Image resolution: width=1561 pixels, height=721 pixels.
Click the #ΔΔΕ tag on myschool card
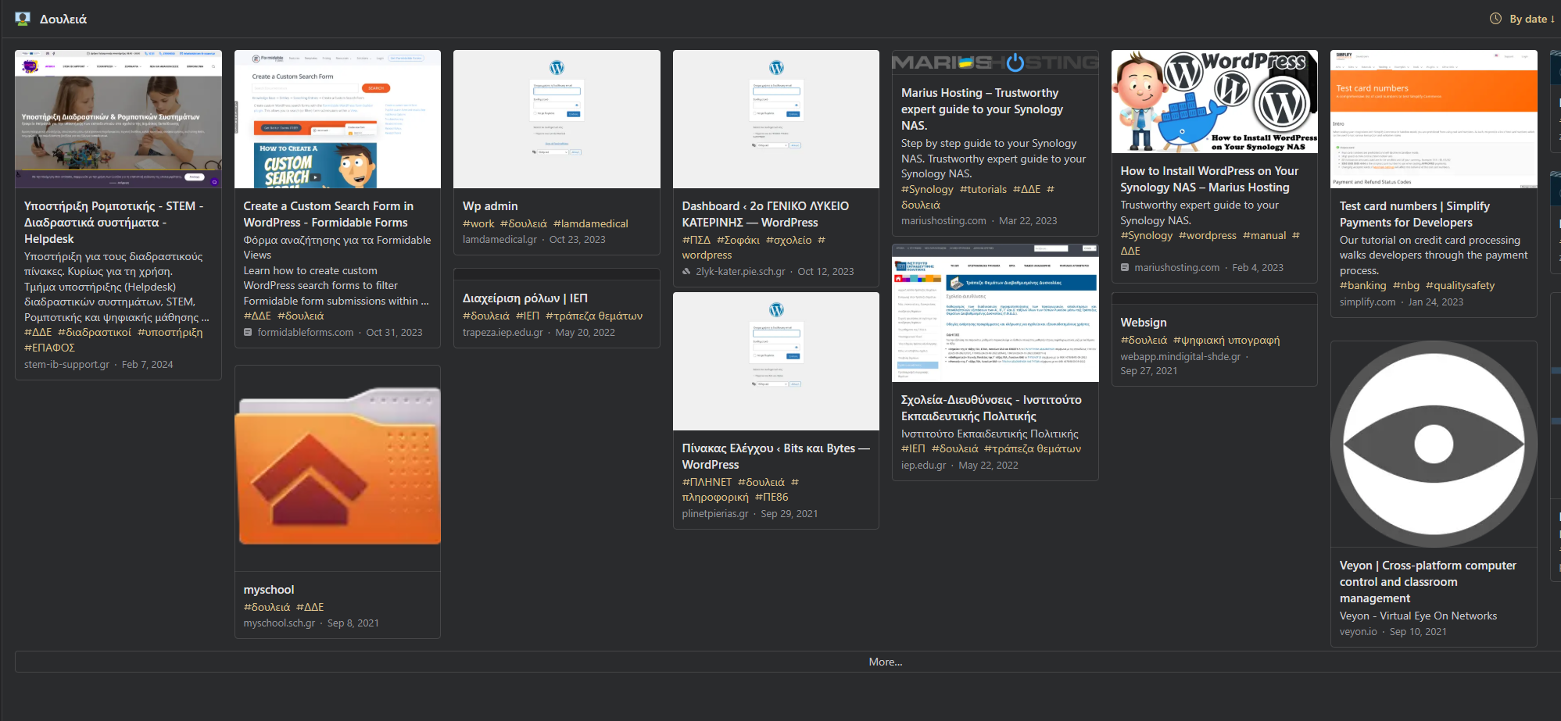[310, 607]
